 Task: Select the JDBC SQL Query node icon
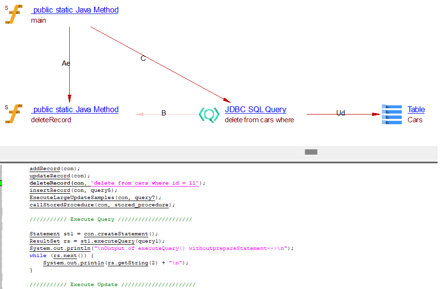(209, 115)
